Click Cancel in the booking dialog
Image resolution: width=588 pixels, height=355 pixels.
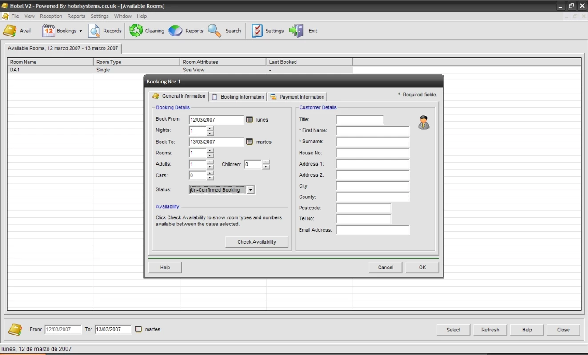[x=386, y=268]
